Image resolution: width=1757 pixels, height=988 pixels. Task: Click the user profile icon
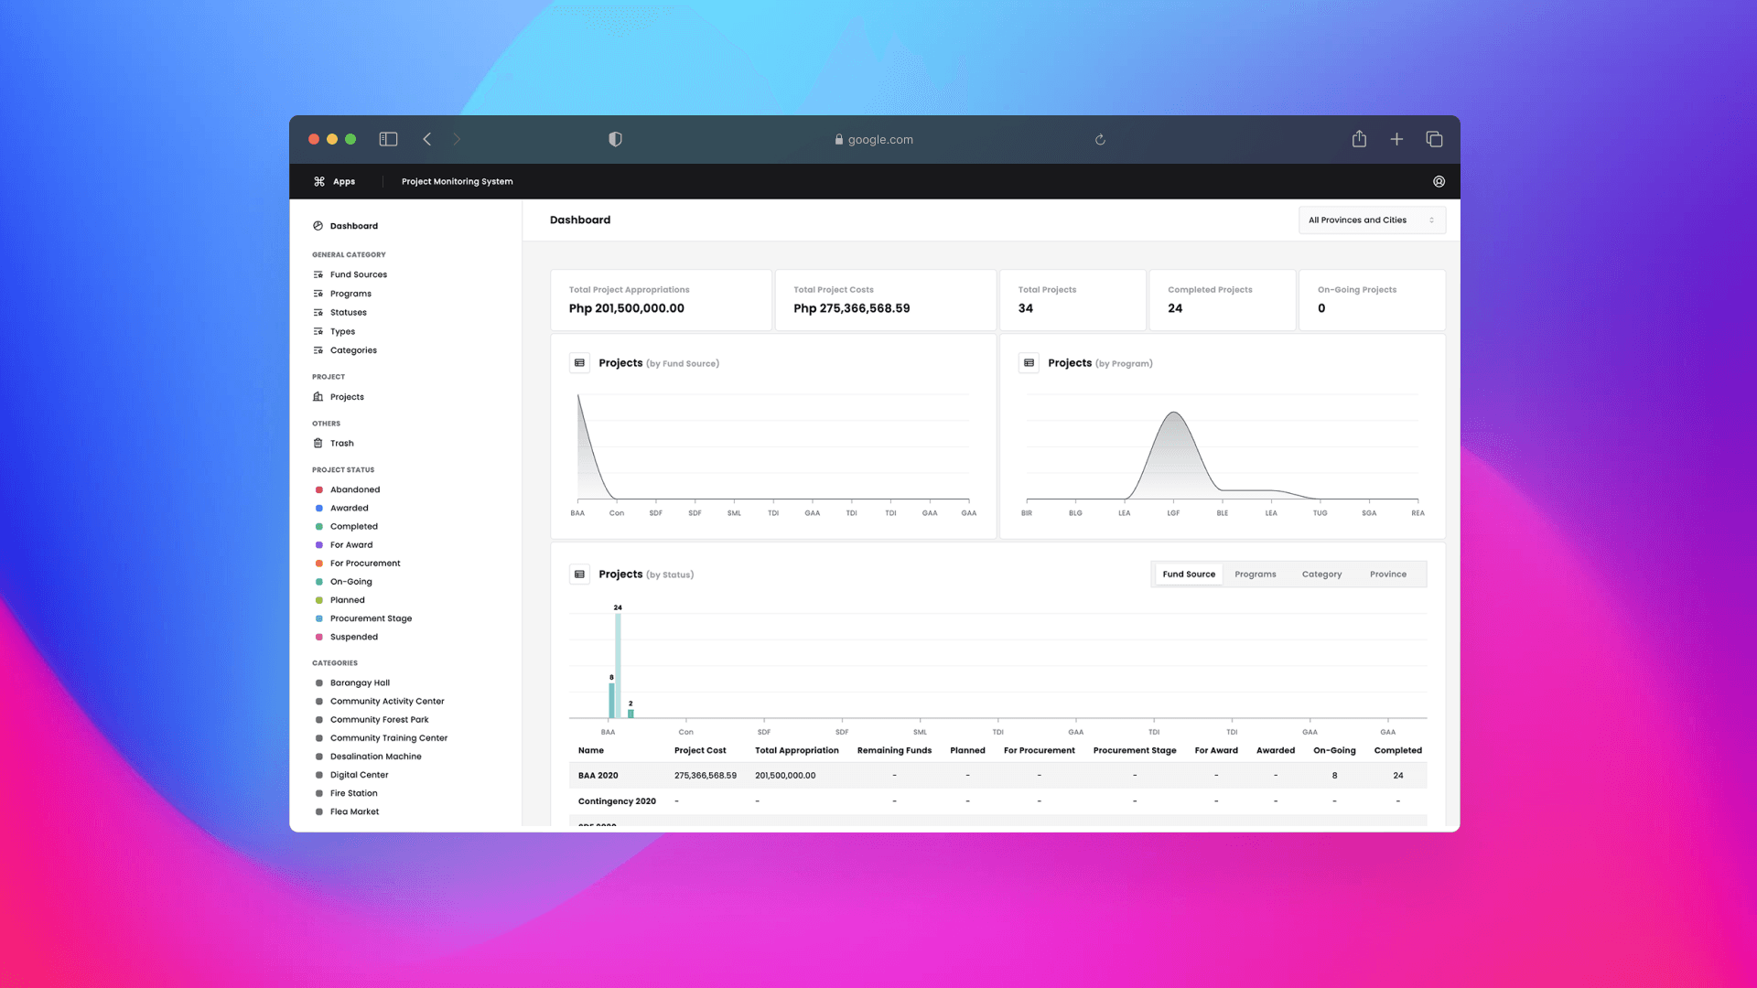click(1439, 181)
